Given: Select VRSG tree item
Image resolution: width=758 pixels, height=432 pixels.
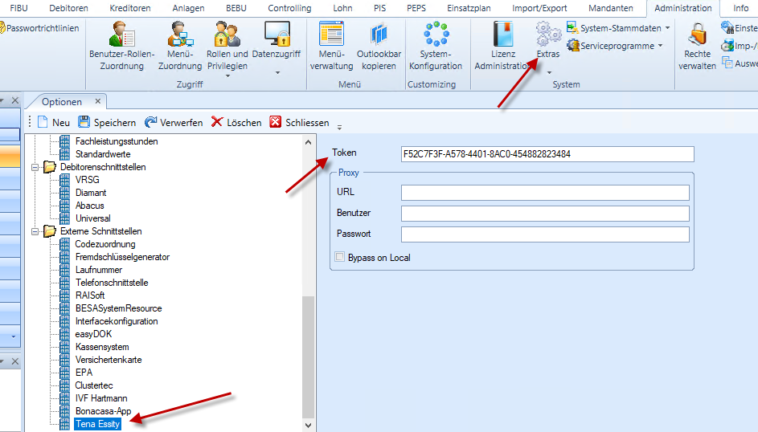Looking at the screenshot, I should click(x=88, y=180).
